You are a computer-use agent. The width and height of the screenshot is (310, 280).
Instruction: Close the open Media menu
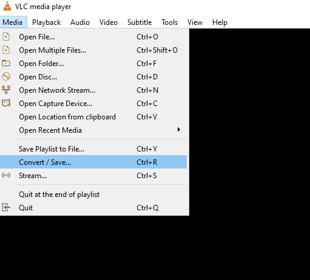click(x=13, y=22)
